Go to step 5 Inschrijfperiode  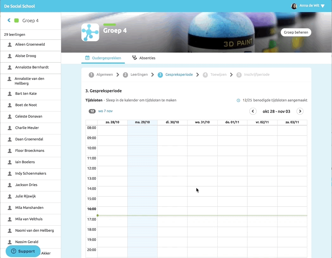[253, 75]
